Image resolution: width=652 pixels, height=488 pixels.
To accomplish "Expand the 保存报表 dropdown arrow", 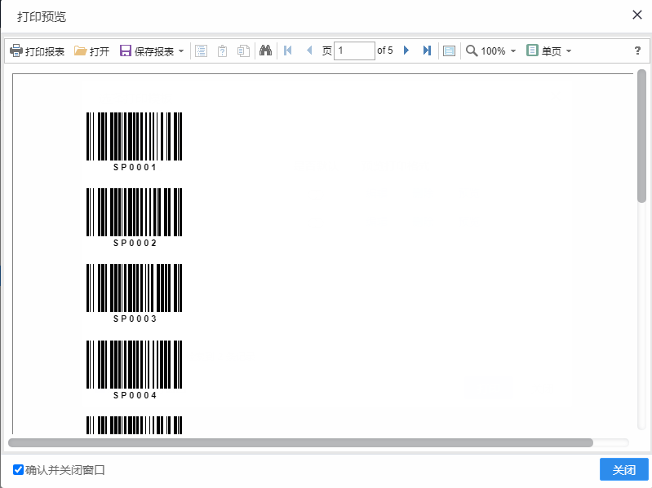I will point(181,51).
